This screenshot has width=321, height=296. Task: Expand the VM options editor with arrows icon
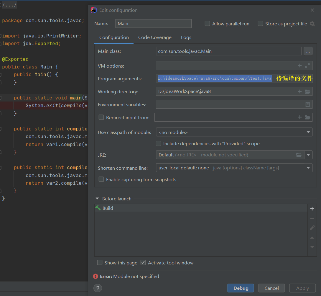click(307, 66)
